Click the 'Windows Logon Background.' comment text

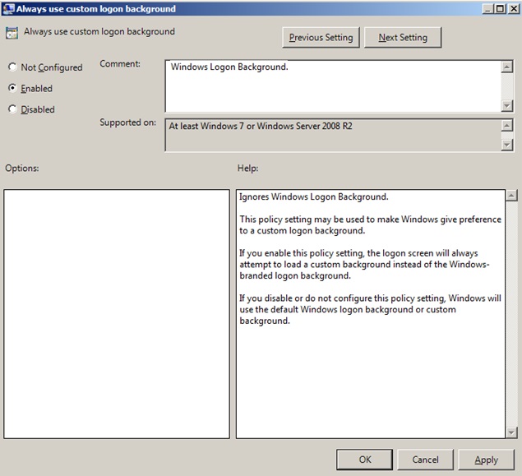229,67
